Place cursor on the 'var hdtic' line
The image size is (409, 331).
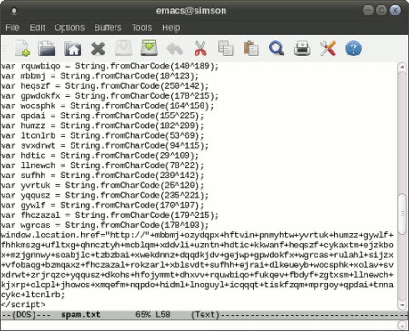[x=100, y=155]
